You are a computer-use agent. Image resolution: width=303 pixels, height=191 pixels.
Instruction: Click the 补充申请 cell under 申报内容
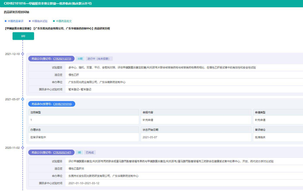[196, 120]
